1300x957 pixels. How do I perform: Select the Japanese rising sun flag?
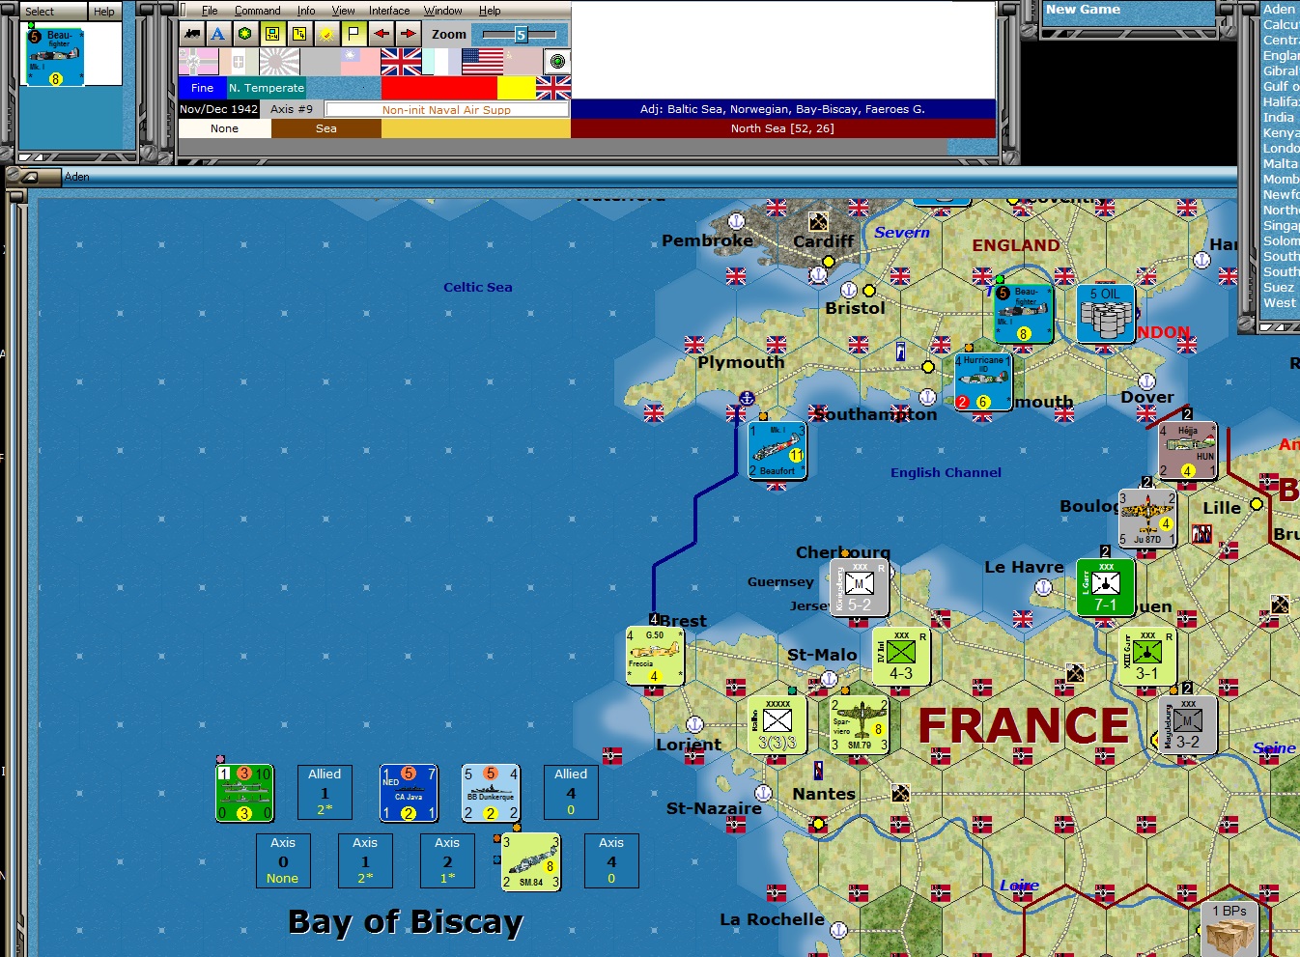click(x=279, y=62)
